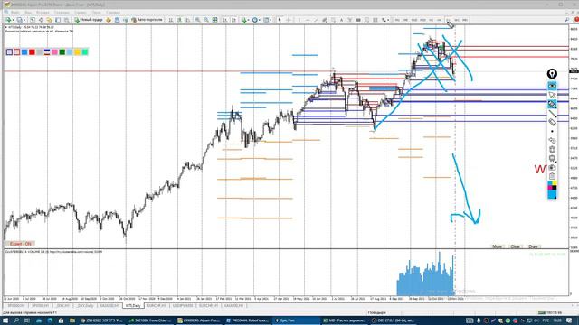This screenshot has width=579, height=325.
Task: Open the Data Window icon
Action: (41, 20)
